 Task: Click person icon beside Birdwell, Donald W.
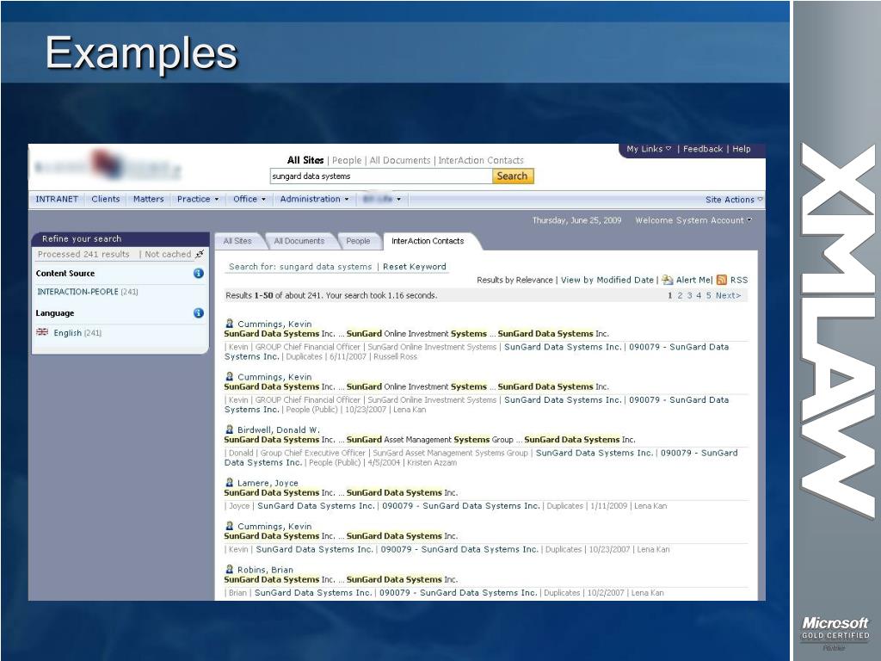(229, 429)
